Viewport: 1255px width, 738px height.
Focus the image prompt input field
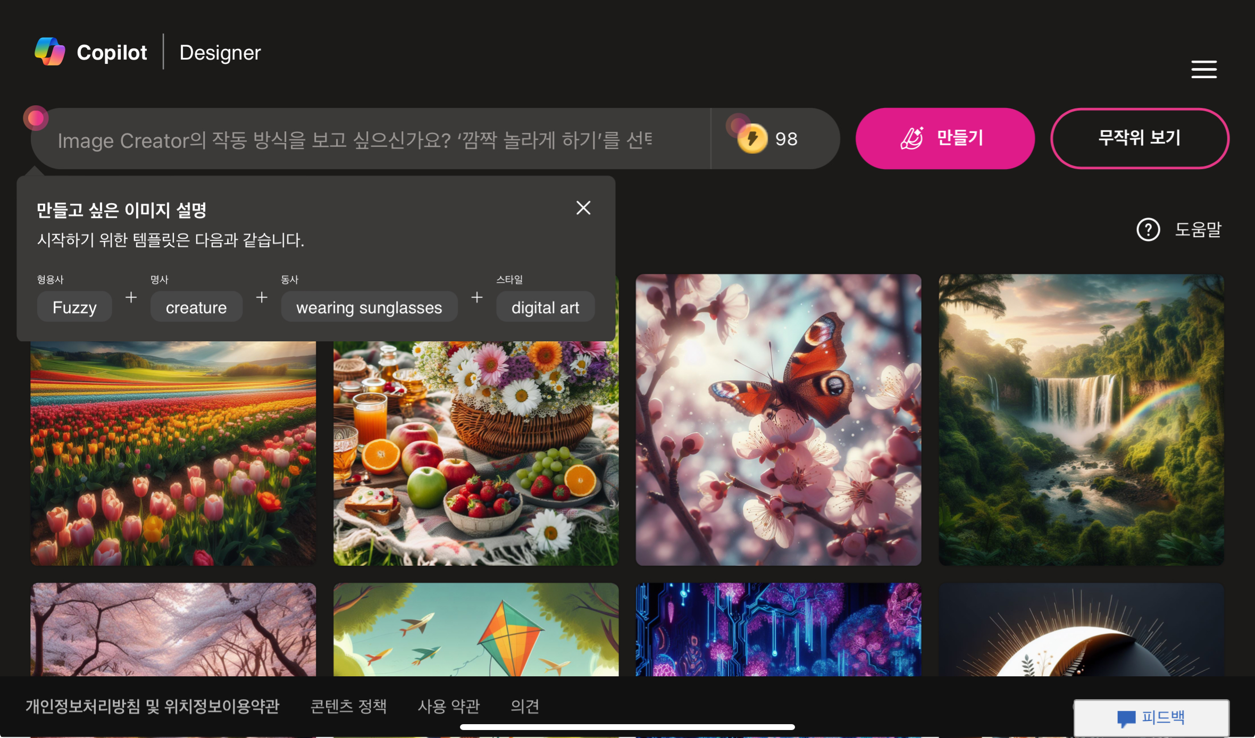pyautogui.click(x=371, y=139)
